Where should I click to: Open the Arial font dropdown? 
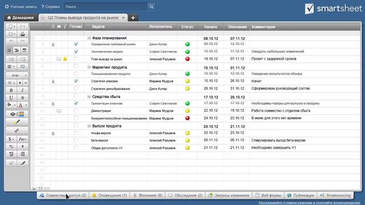[x=17, y=75]
